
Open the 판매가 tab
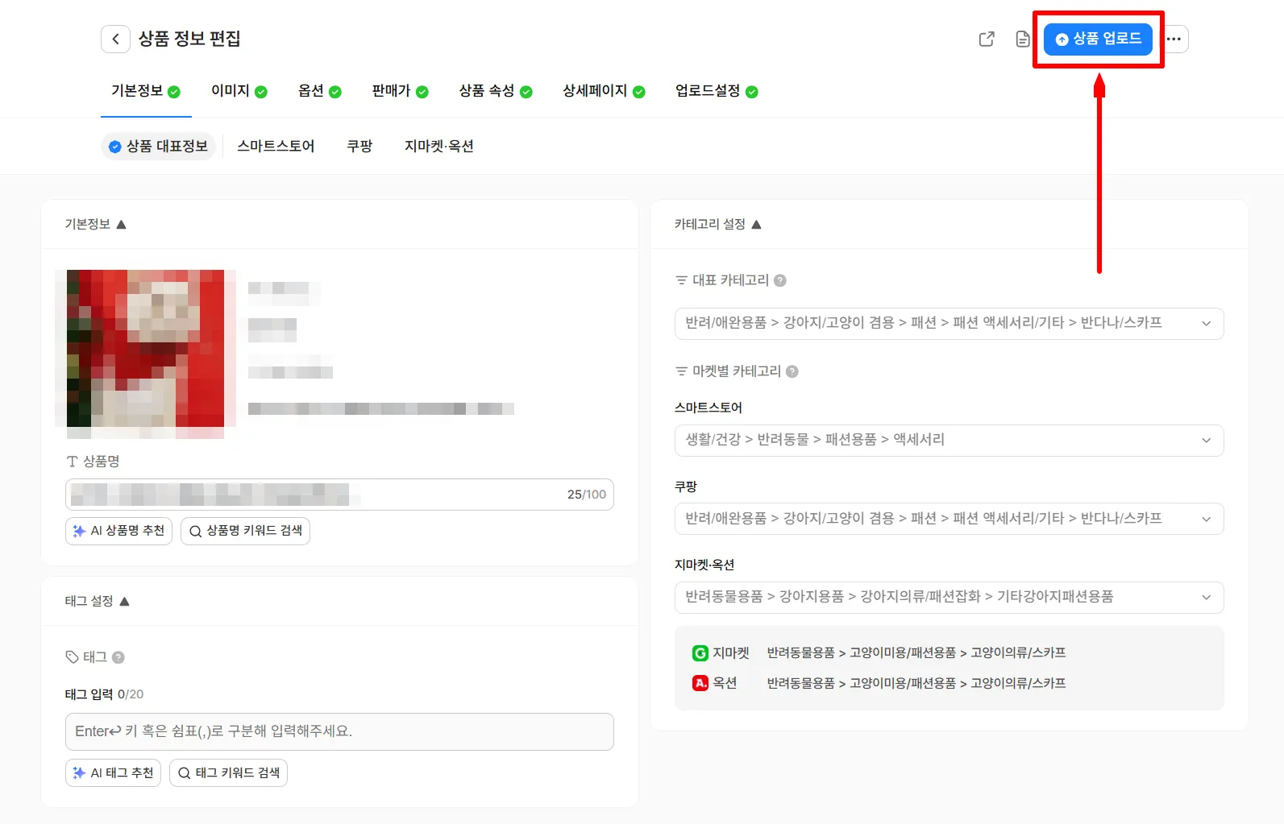401,91
